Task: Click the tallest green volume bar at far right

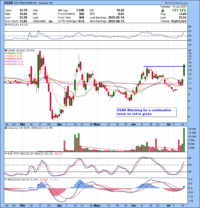Action: click(184, 140)
